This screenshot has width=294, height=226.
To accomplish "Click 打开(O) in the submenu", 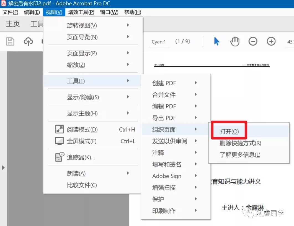I will tap(249, 131).
